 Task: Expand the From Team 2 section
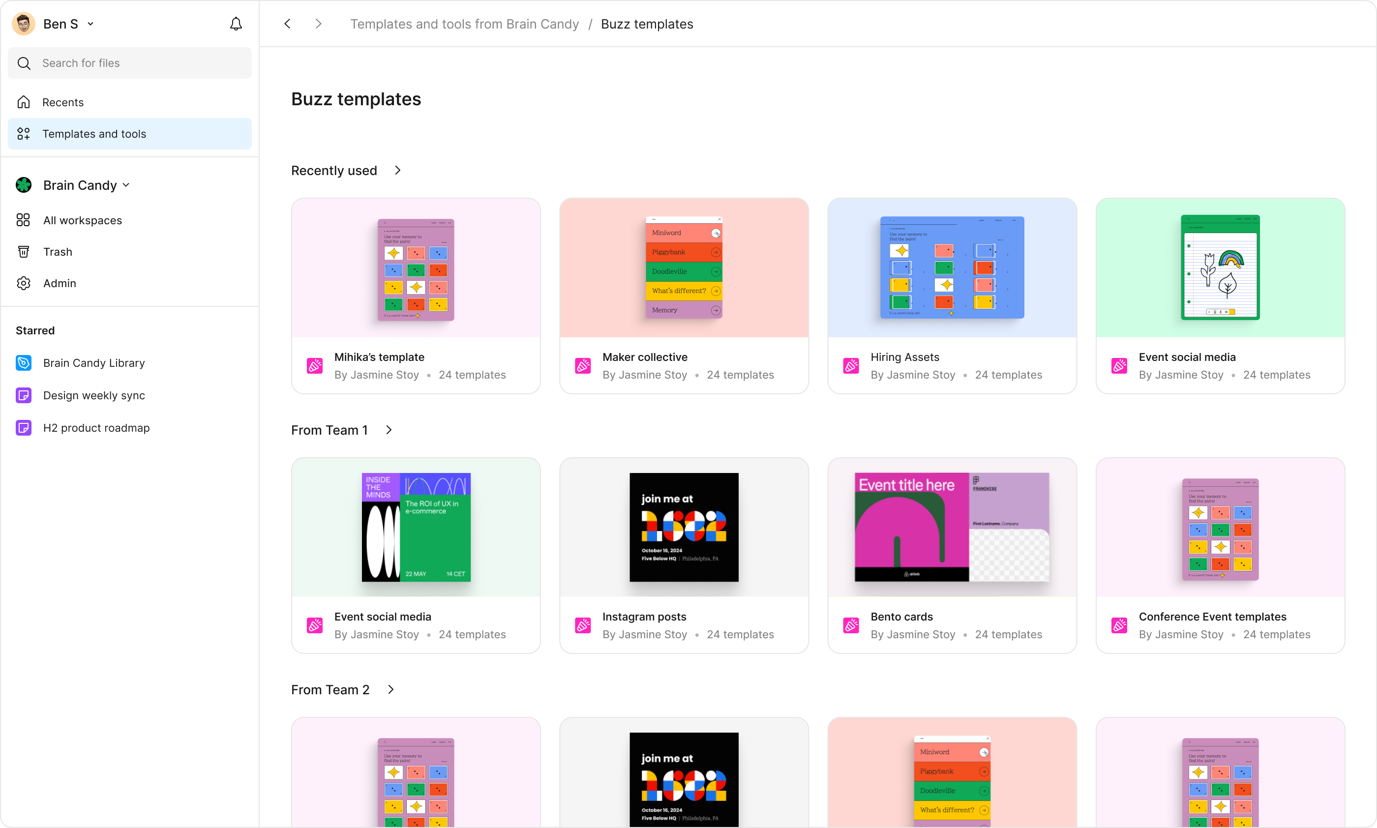tap(390, 689)
